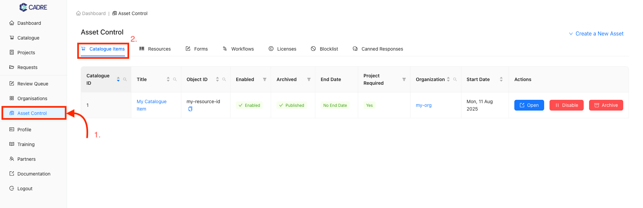Screen dimensions: 643x208
Task: Switch to the Catalogue Items tab
Action: (103, 49)
